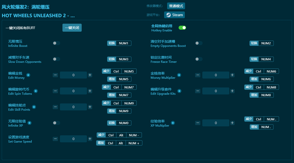Click the star icon beside Edit Spin Tokens
294x163 pixels.
(x=36, y=91)
